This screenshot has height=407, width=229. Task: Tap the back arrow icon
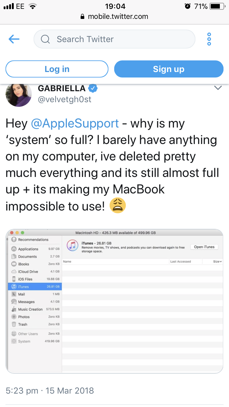(x=14, y=39)
